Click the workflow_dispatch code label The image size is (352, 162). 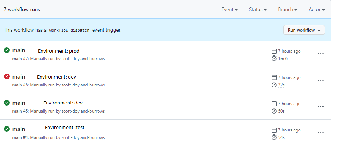(x=69, y=30)
